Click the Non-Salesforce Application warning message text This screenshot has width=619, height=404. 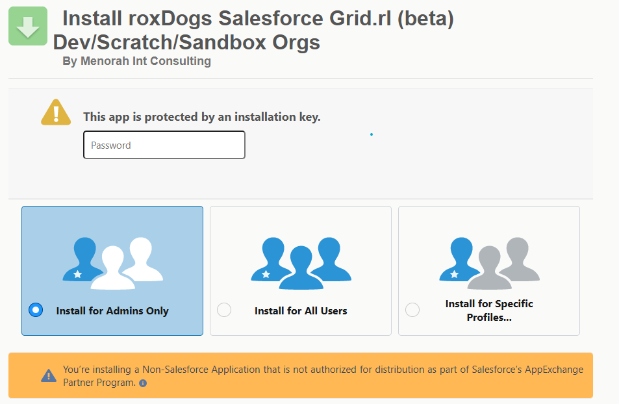click(323, 375)
